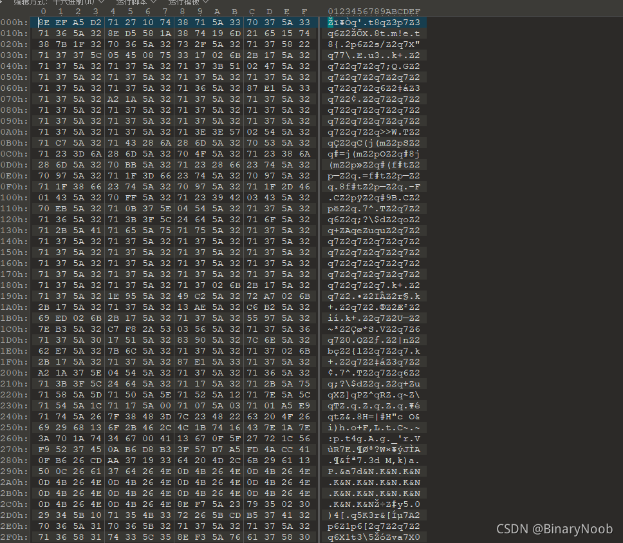Select byte 5C in row 030h

point(96,55)
